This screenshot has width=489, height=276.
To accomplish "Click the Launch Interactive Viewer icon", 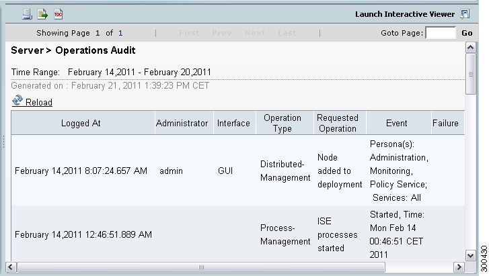I will (x=465, y=14).
